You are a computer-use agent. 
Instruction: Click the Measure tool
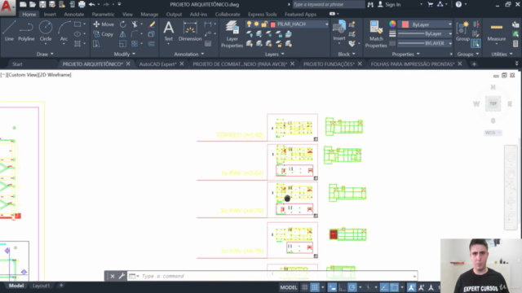pos(497,31)
